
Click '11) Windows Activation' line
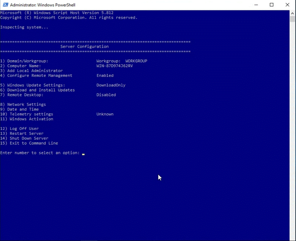click(x=27, y=119)
